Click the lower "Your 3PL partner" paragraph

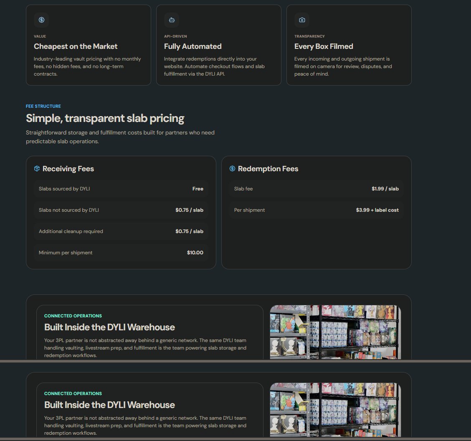click(x=145, y=426)
